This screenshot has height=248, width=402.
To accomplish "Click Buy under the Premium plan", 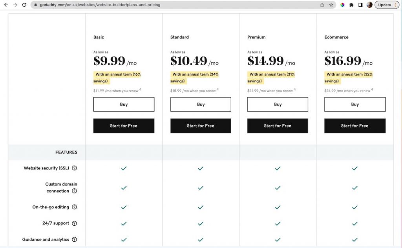I will tap(278, 104).
